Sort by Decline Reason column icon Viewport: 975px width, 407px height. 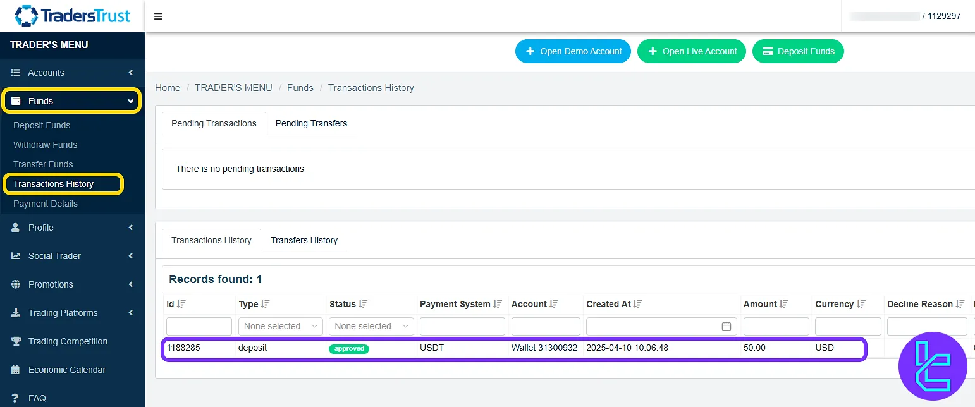coord(960,304)
